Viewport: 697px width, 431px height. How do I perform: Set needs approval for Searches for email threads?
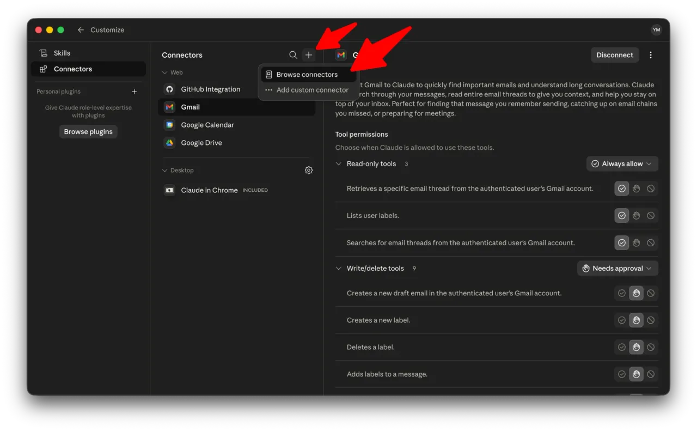click(637, 243)
